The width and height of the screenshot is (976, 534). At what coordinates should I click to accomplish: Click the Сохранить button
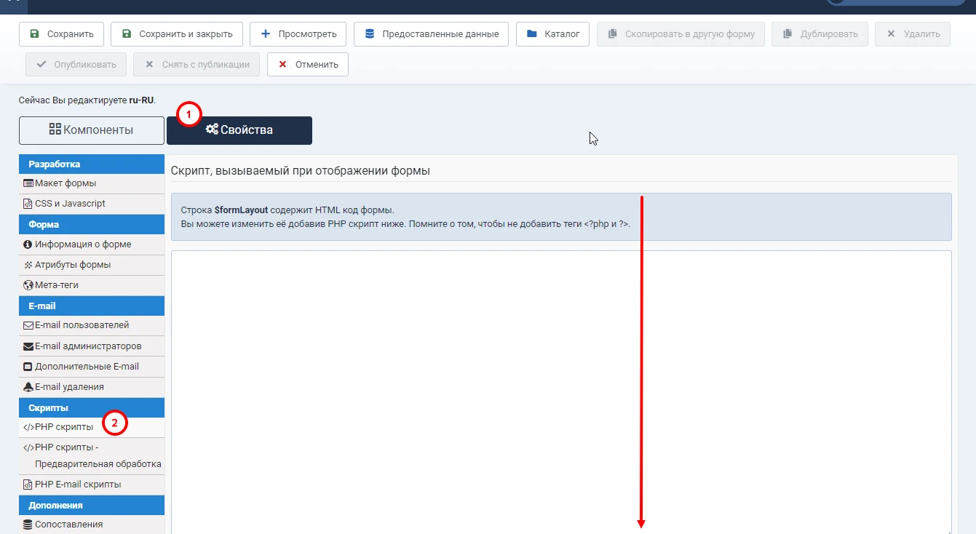pos(61,34)
